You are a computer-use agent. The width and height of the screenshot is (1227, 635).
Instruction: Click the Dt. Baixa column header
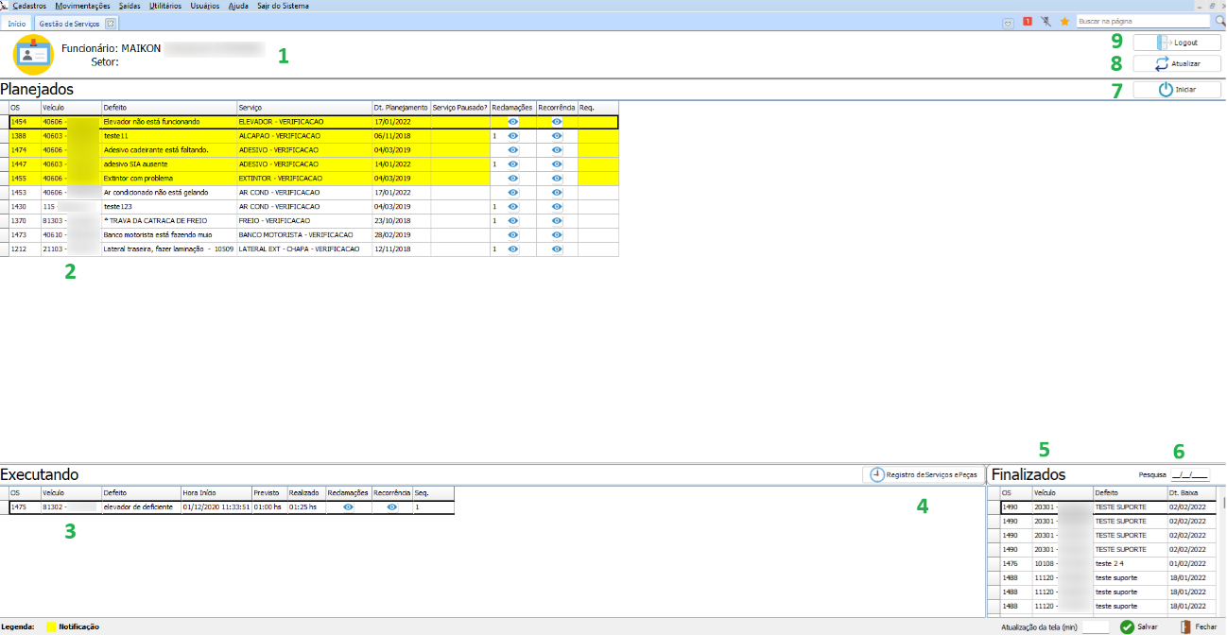pyautogui.click(x=1191, y=493)
